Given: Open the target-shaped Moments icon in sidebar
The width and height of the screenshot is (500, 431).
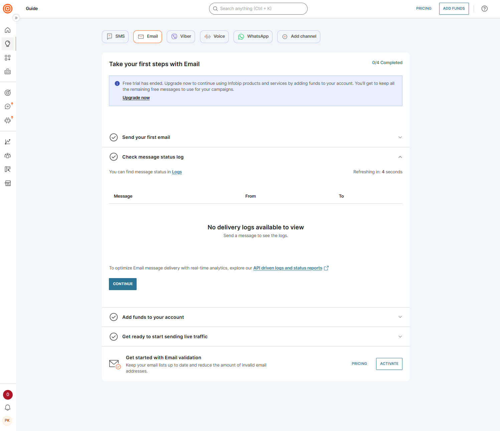Looking at the screenshot, I should [8, 92].
